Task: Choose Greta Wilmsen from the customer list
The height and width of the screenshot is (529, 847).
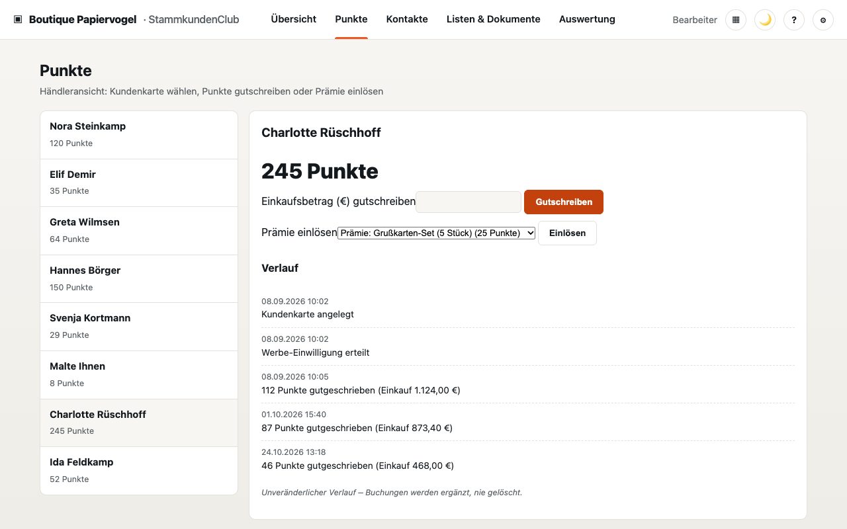Action: 139,231
